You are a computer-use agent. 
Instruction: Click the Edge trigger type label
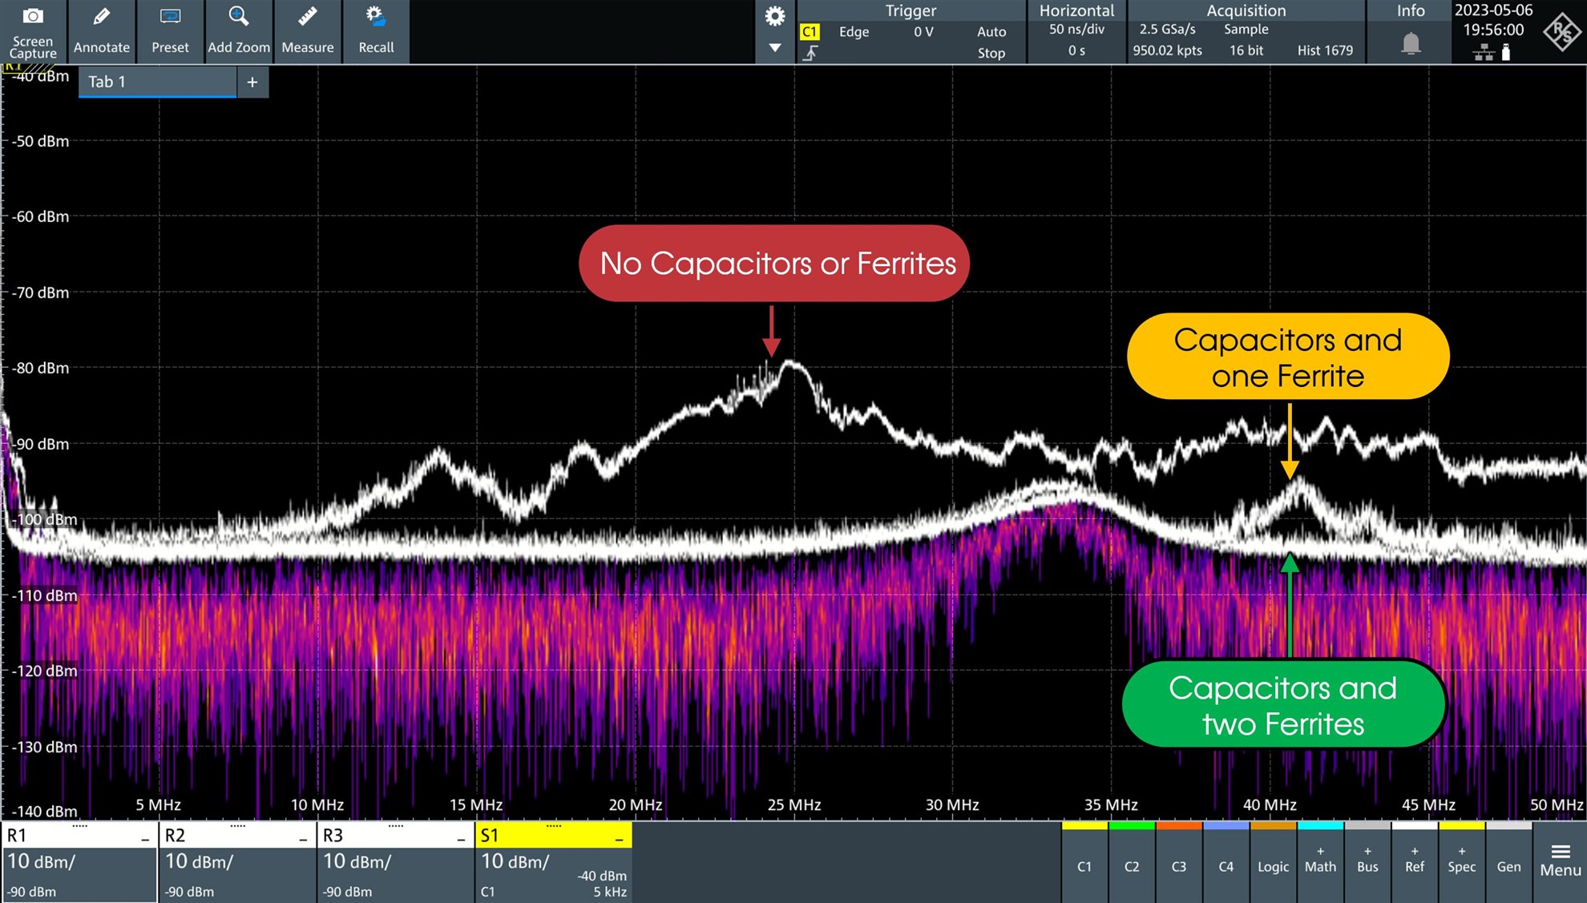854,32
